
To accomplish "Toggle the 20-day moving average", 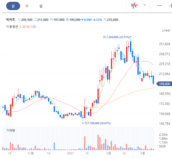I will (x=24, y=27).
